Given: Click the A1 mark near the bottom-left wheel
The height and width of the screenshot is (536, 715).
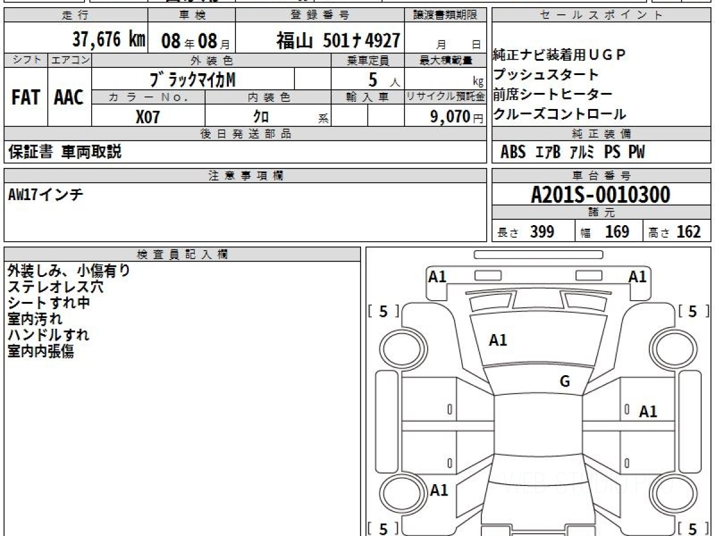Looking at the screenshot, I should pyautogui.click(x=439, y=490).
